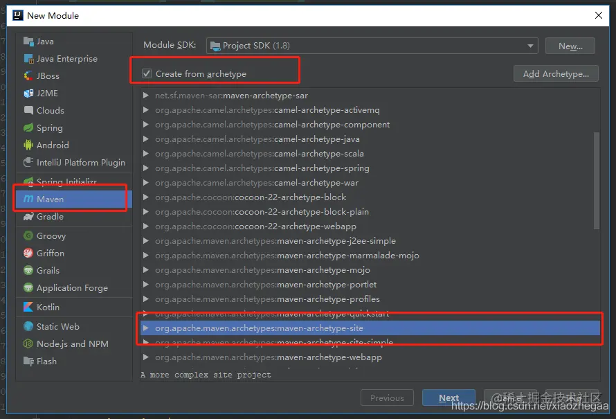Close the New Module dialog

(598, 15)
